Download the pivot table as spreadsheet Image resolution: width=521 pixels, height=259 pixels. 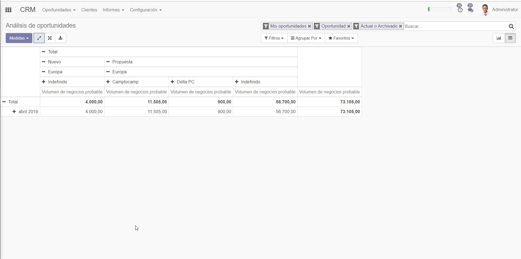(61, 38)
